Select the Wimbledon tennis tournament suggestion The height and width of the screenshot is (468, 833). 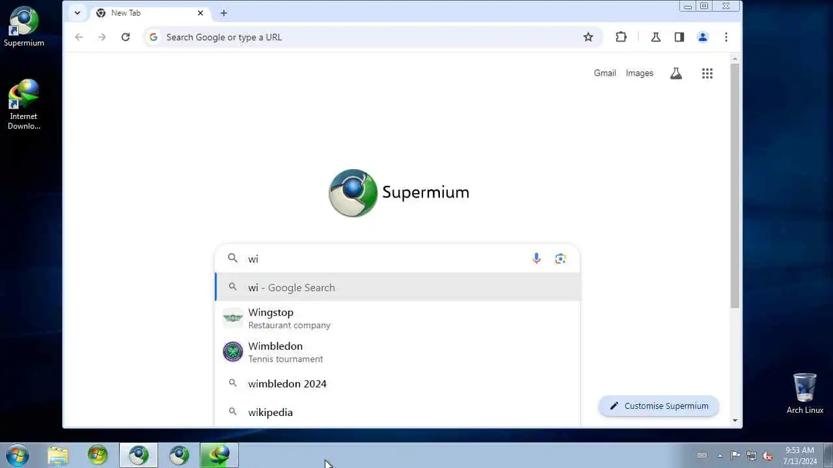[x=398, y=352]
